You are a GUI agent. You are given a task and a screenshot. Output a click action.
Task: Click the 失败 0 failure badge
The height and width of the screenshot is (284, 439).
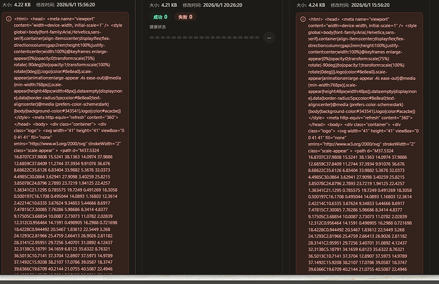point(185,17)
